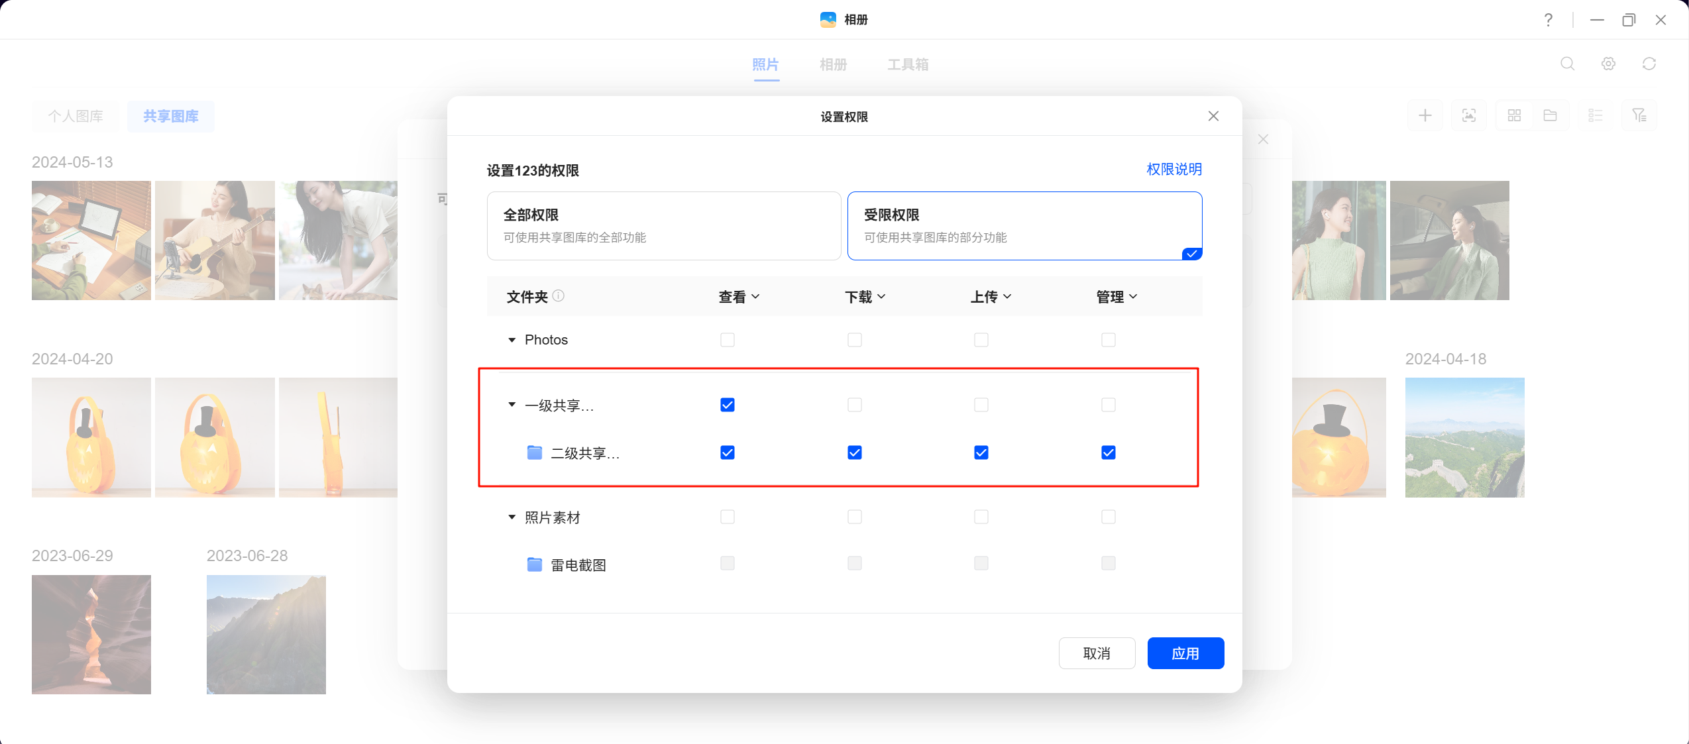
Task: Click the 应用 button
Action: pos(1185,653)
